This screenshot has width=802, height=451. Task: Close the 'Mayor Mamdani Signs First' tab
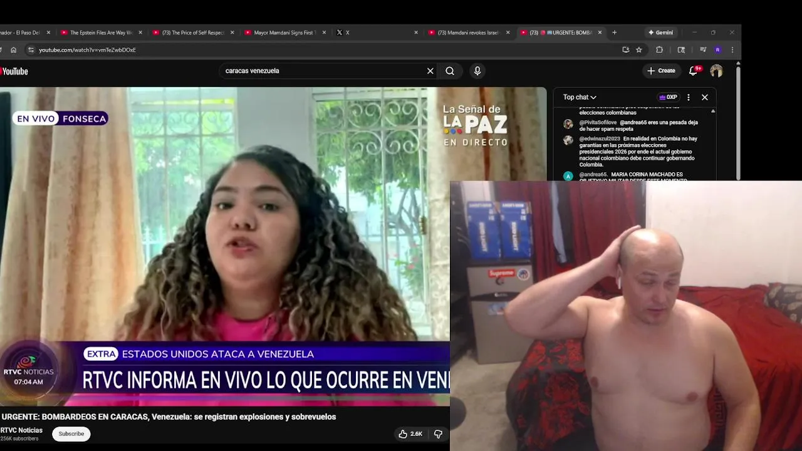324,33
